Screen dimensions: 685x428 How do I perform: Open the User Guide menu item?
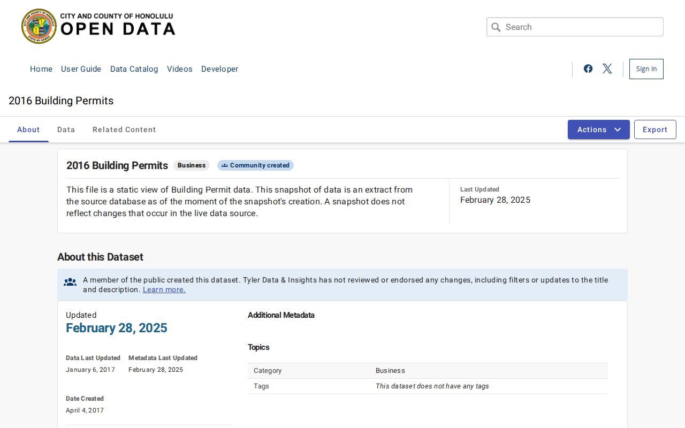[81, 69]
